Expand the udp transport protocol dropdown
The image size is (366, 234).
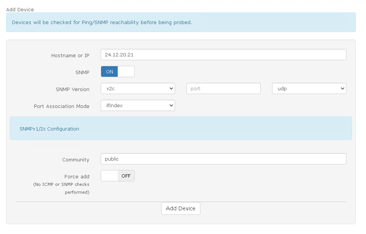tap(309, 89)
